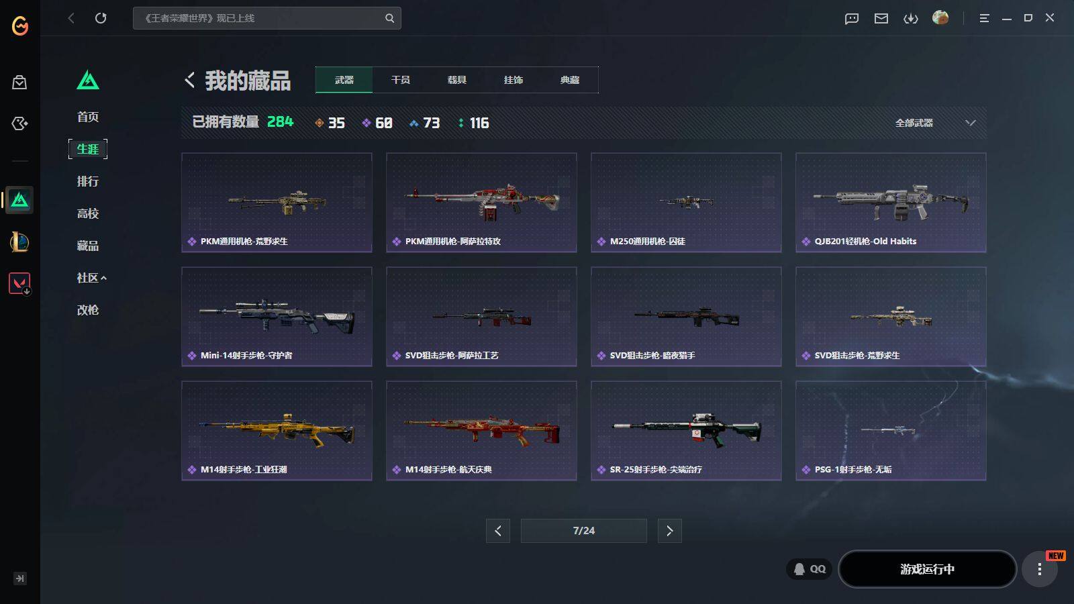This screenshot has width=1074, height=604.
Task: Open the store bag sidebar icon
Action: tap(19, 82)
